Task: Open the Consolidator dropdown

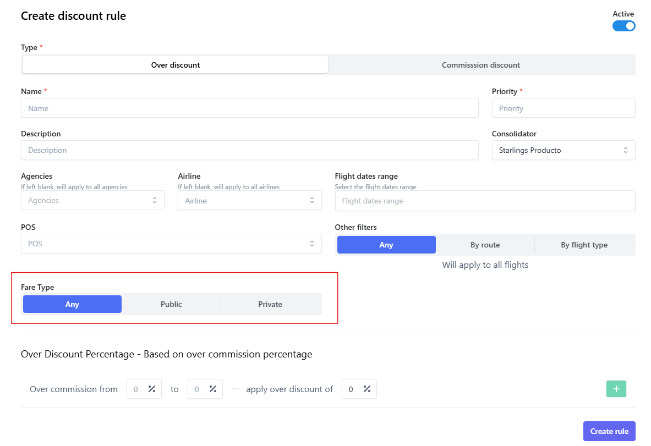Action: pos(563,150)
